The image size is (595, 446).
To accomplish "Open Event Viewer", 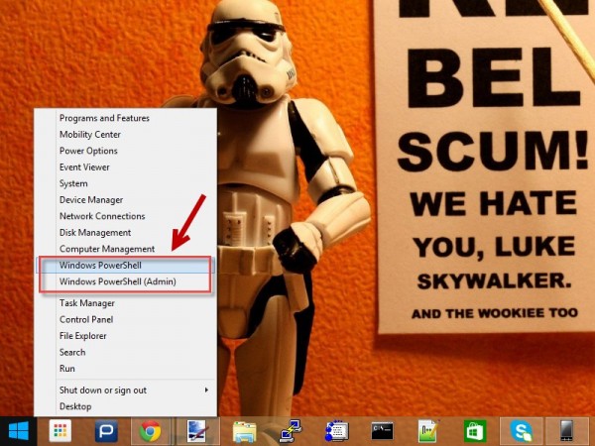I will (x=126, y=167).
